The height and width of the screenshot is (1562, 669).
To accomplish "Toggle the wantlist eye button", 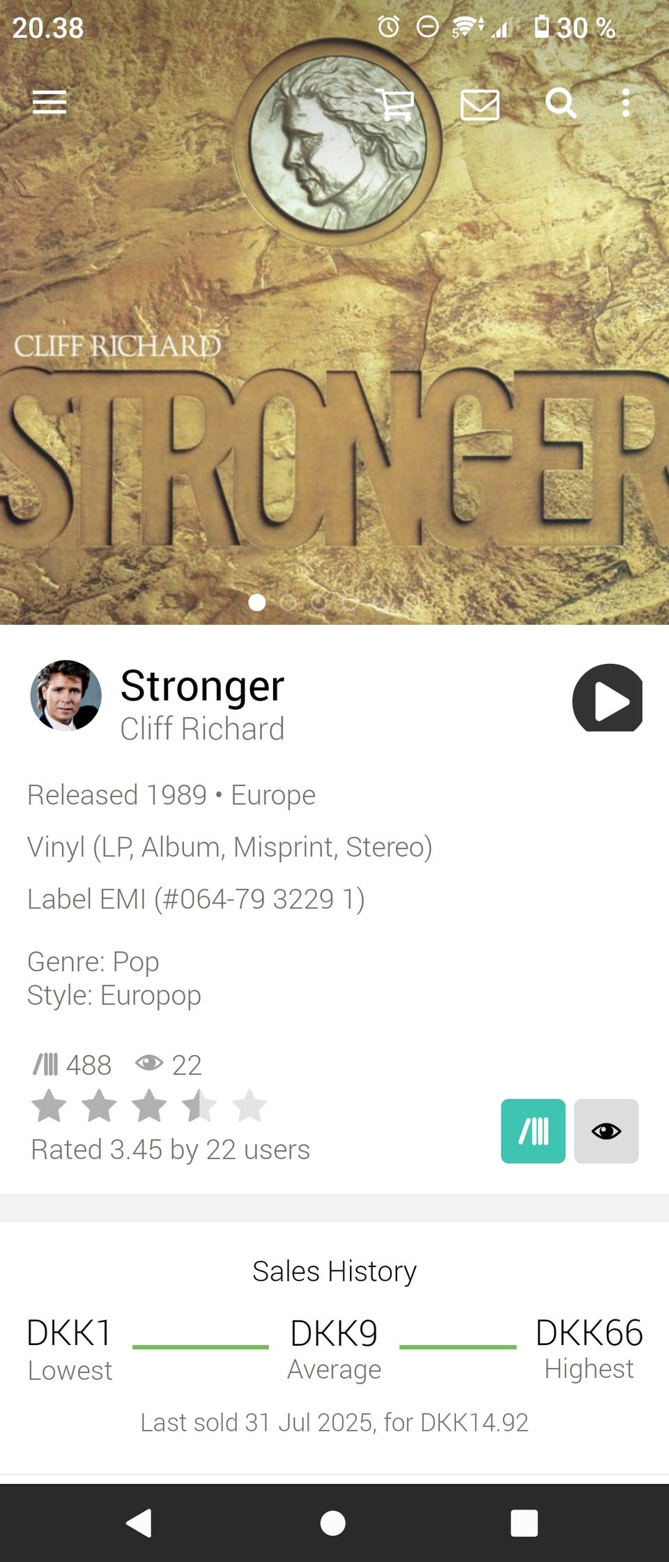I will [x=606, y=1131].
